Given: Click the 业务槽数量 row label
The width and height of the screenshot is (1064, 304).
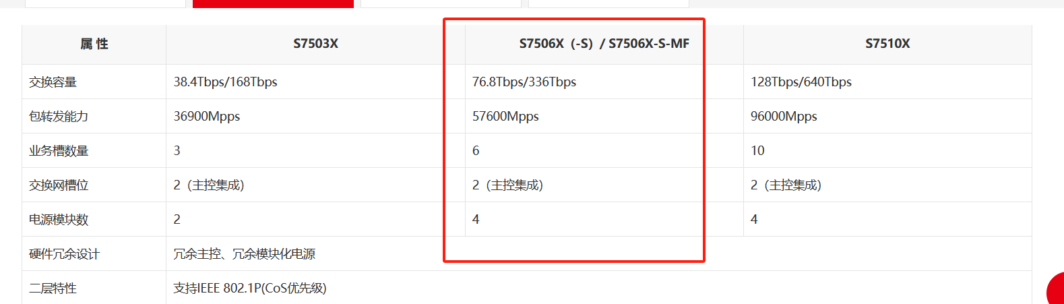Looking at the screenshot, I should click(x=59, y=151).
